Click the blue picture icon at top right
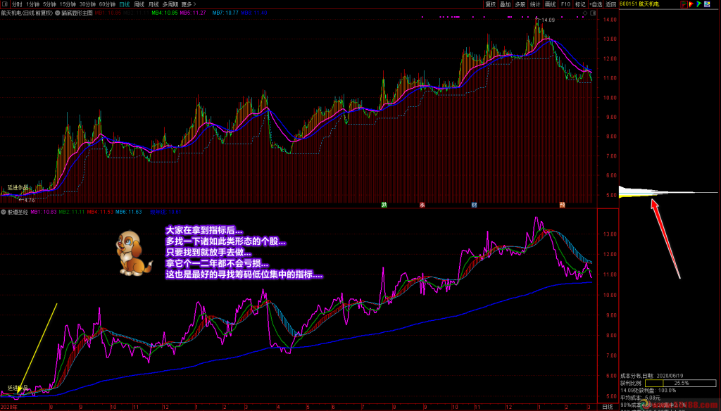Screen dimensions: 721x411 [x=707, y=4]
